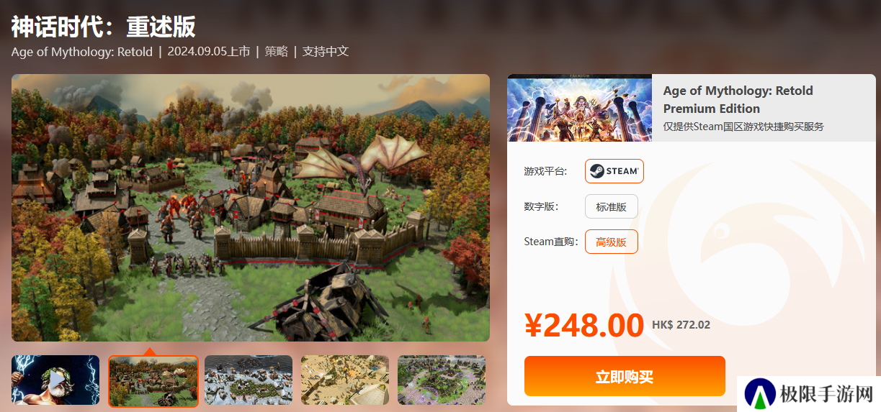Viewport: 881px width, 412px height.
Task: Choose the 高级版 Steam direct purchase option
Action: [x=612, y=242]
